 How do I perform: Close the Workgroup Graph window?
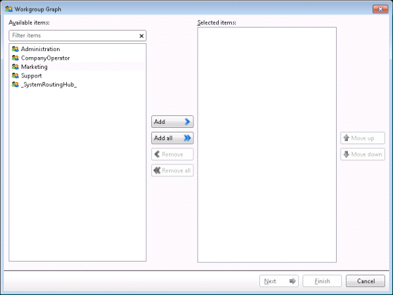[378, 9]
